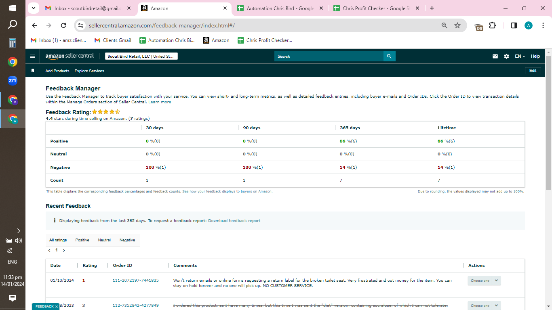552x310 pixels.
Task: Select the All ratings feedback tab
Action: tap(58, 240)
